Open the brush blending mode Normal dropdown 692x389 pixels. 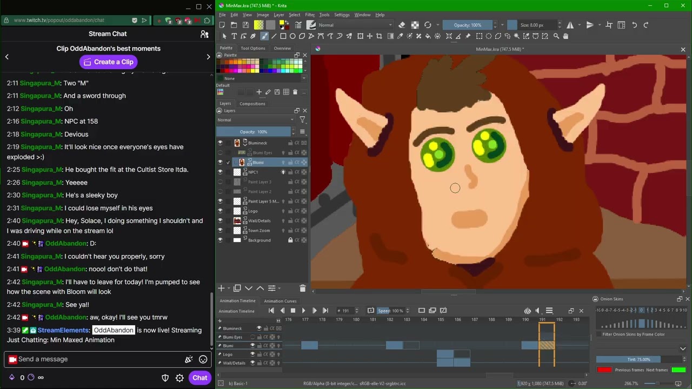click(x=355, y=25)
